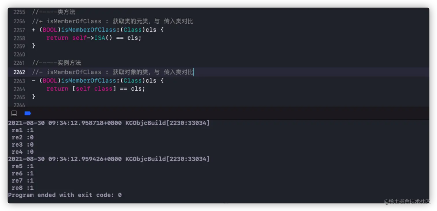Click console output 're8 :1'
The height and width of the screenshot is (211, 437).
point(23,188)
